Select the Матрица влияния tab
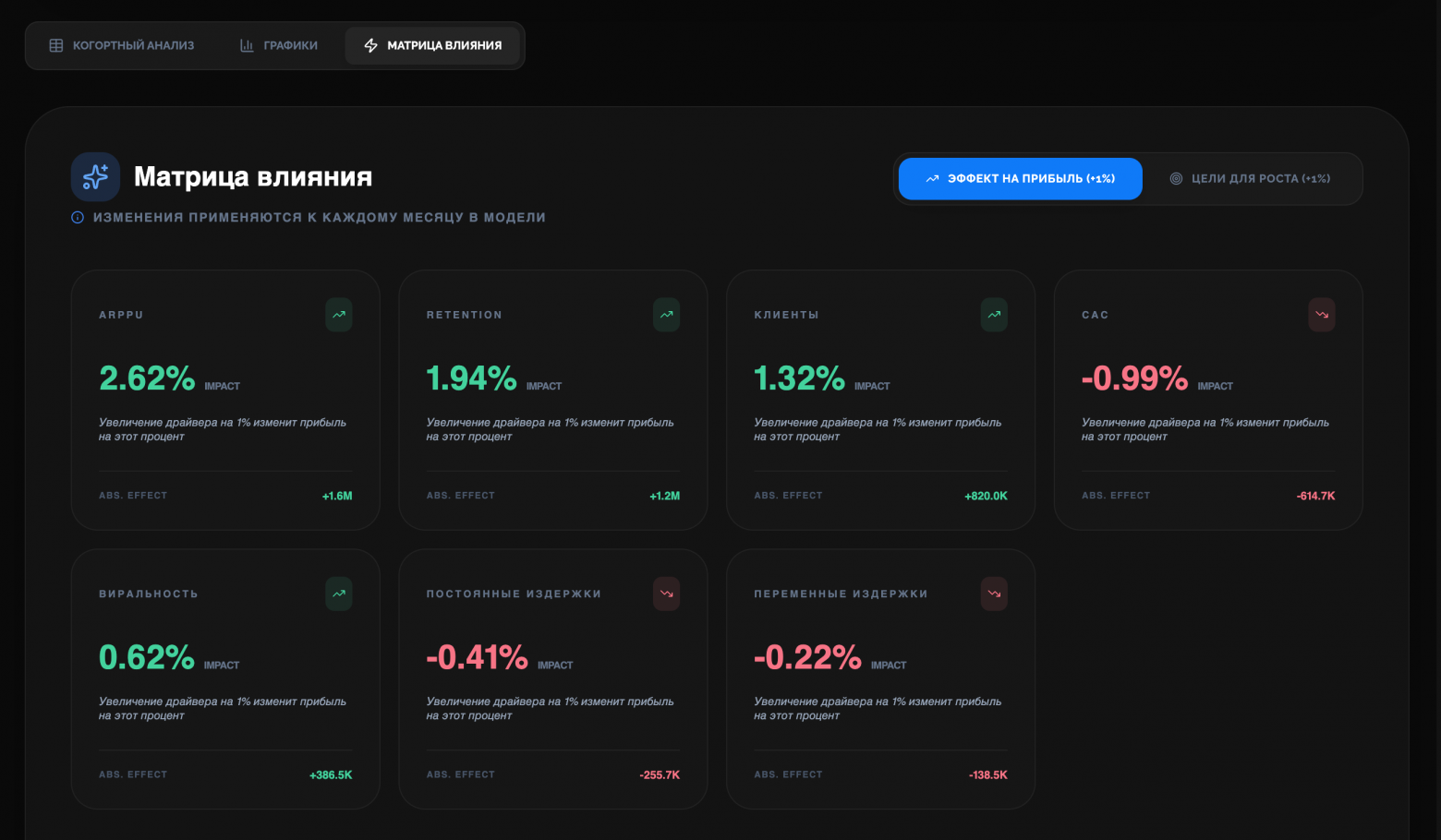The image size is (1441, 840). [432, 45]
